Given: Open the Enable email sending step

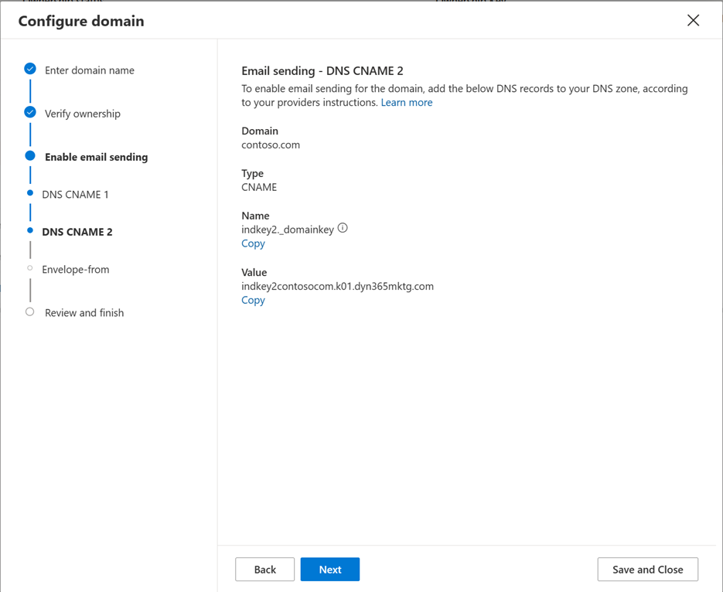Looking at the screenshot, I should [96, 156].
